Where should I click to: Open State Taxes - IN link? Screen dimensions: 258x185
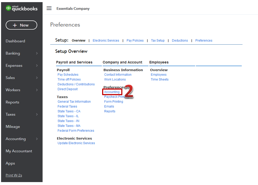click(68, 121)
